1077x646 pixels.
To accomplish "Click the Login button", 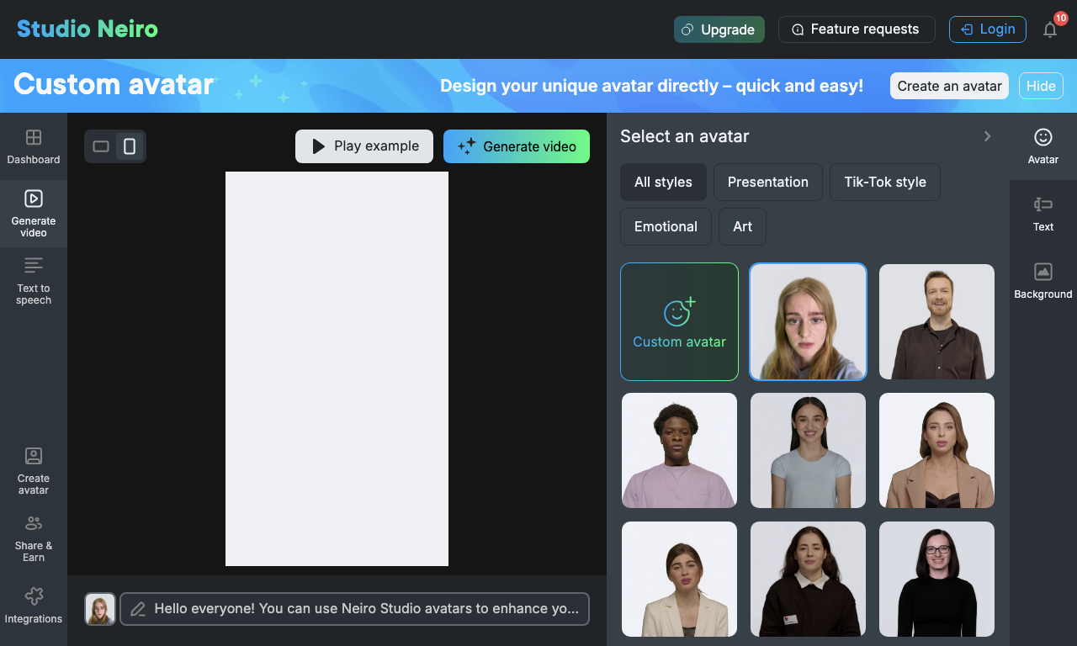I will [988, 29].
